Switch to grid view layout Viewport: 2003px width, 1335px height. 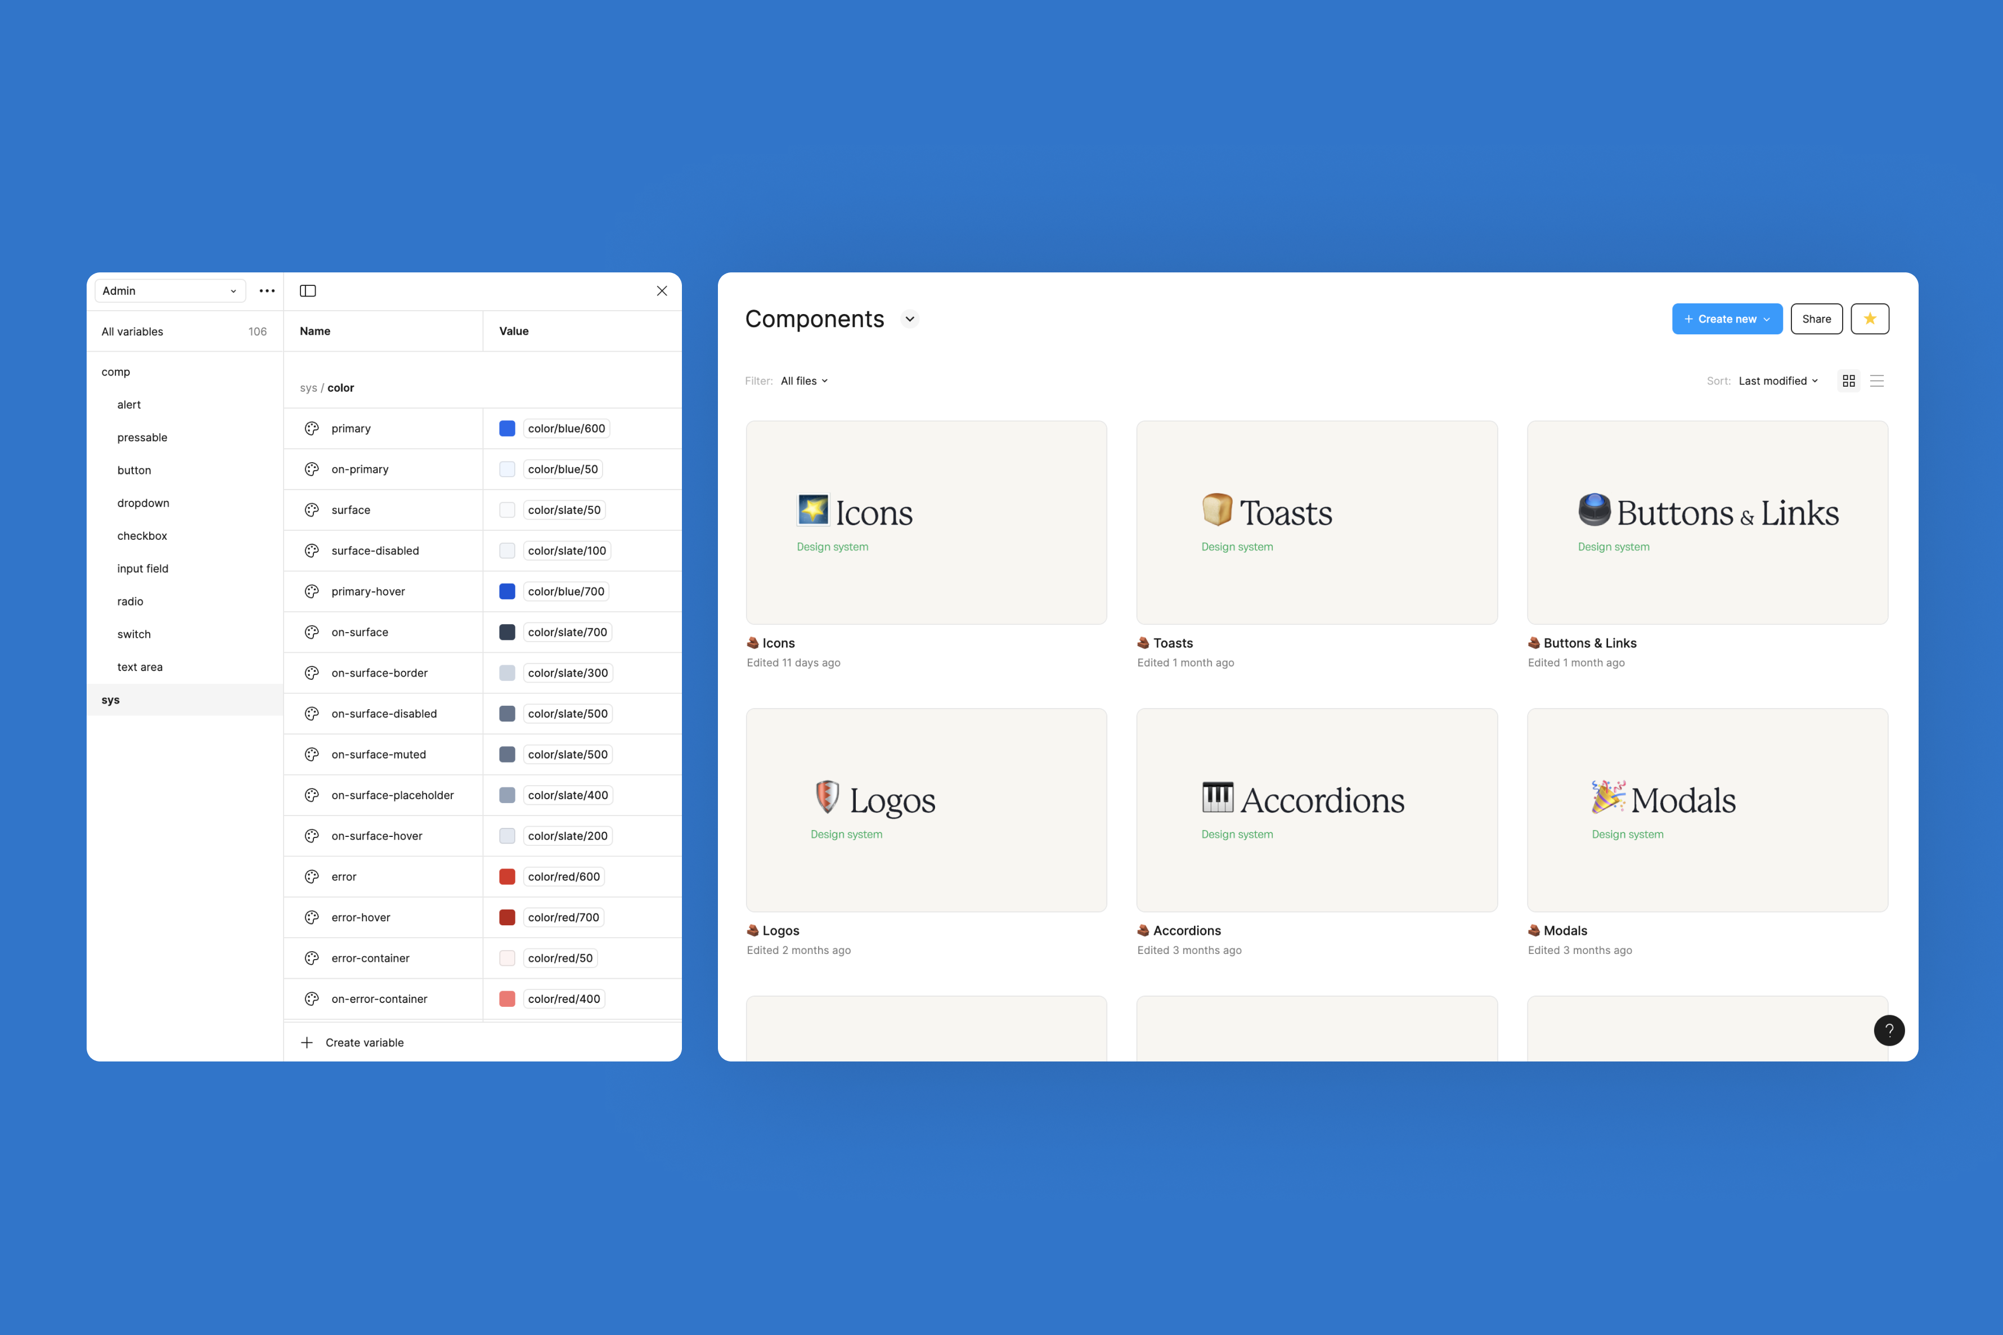(x=1848, y=382)
